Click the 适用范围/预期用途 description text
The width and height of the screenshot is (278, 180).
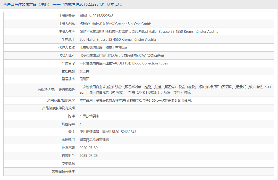[136, 100]
